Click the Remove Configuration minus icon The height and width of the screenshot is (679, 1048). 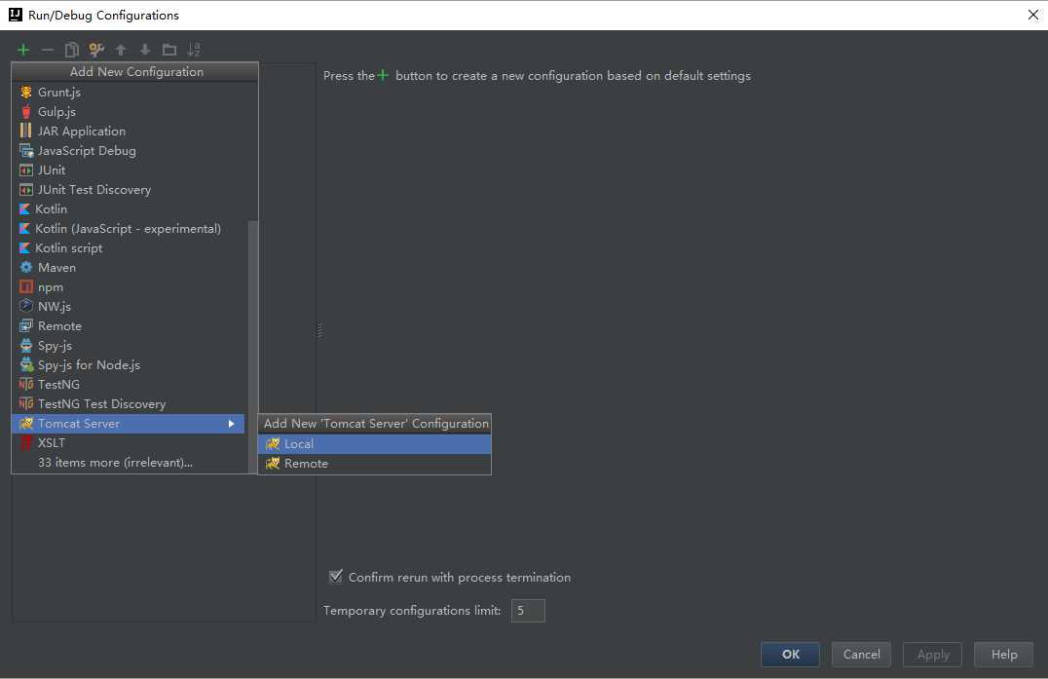48,50
